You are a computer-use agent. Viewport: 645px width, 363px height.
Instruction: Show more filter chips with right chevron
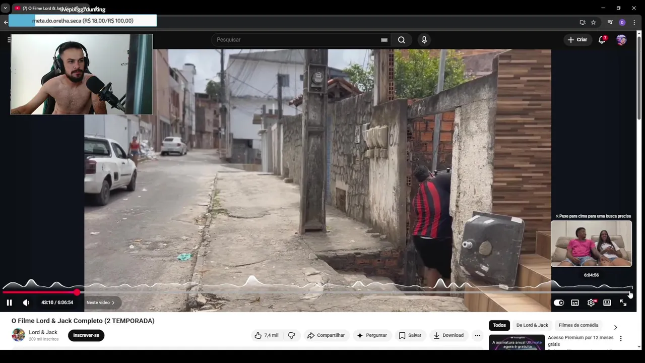[x=615, y=327]
